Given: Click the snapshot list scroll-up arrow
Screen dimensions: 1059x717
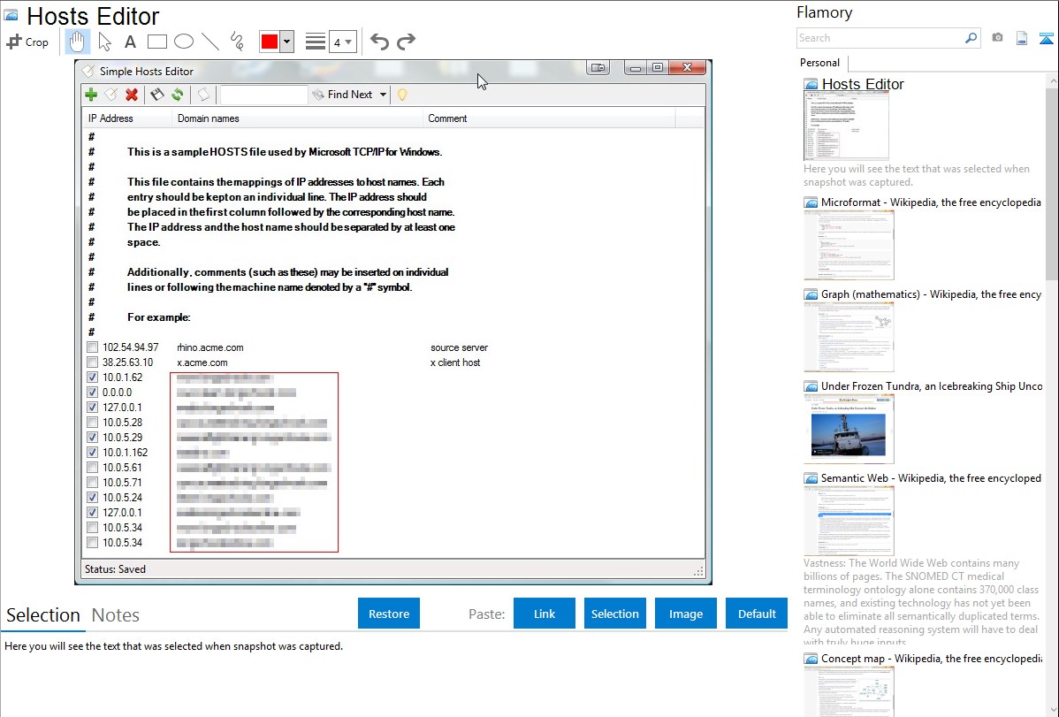Looking at the screenshot, I should coord(1053,80).
